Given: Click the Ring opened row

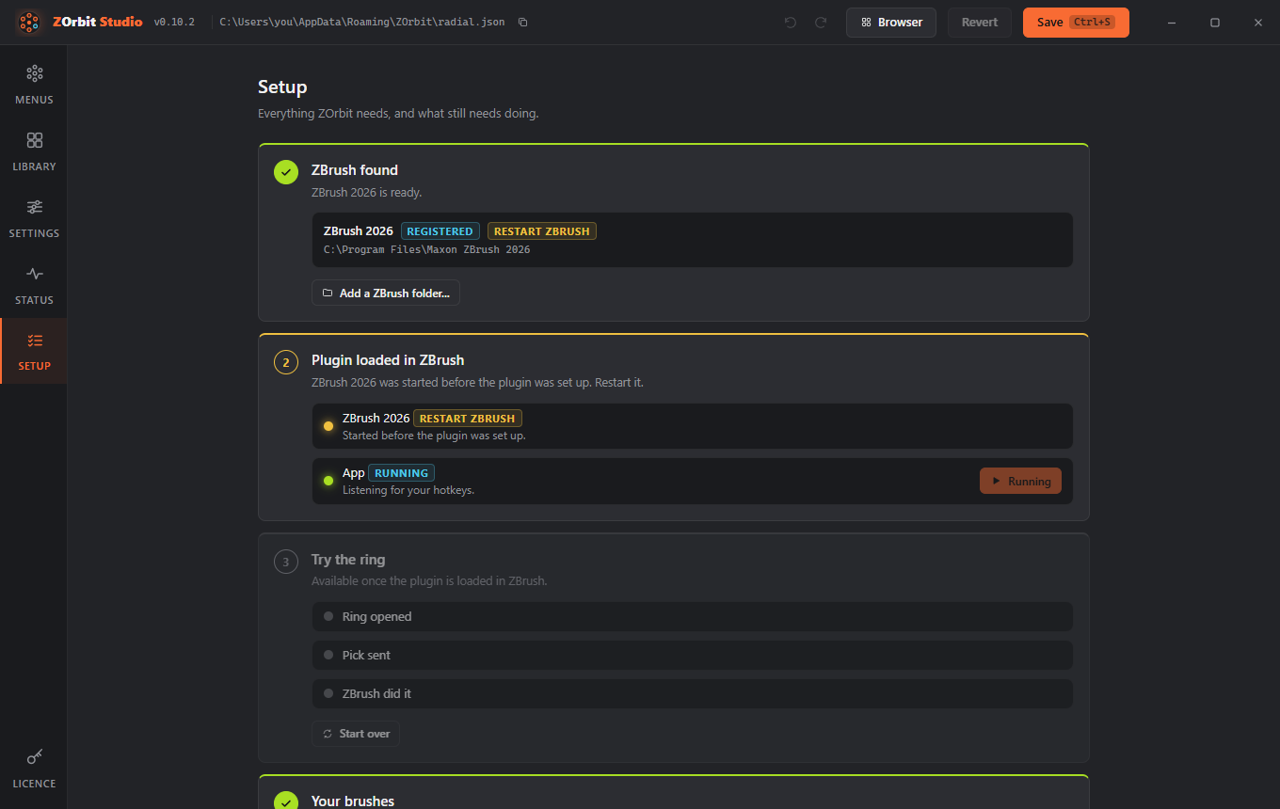Looking at the screenshot, I should (693, 617).
